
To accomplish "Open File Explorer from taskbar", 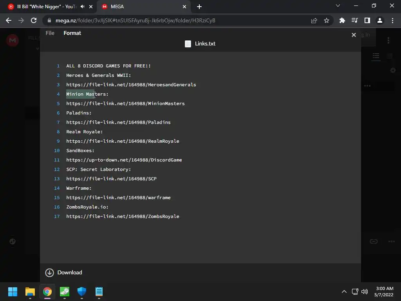I will point(30,292).
